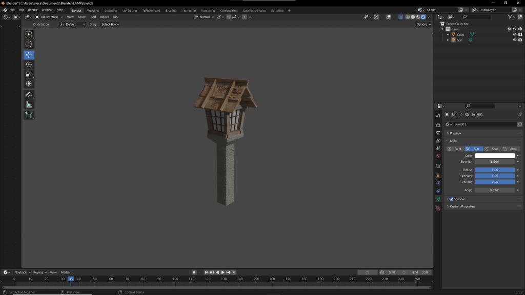Activate the Annotate pencil tool

[x=29, y=95]
